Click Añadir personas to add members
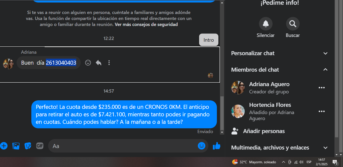This screenshot has width=343, height=167. click(x=264, y=131)
